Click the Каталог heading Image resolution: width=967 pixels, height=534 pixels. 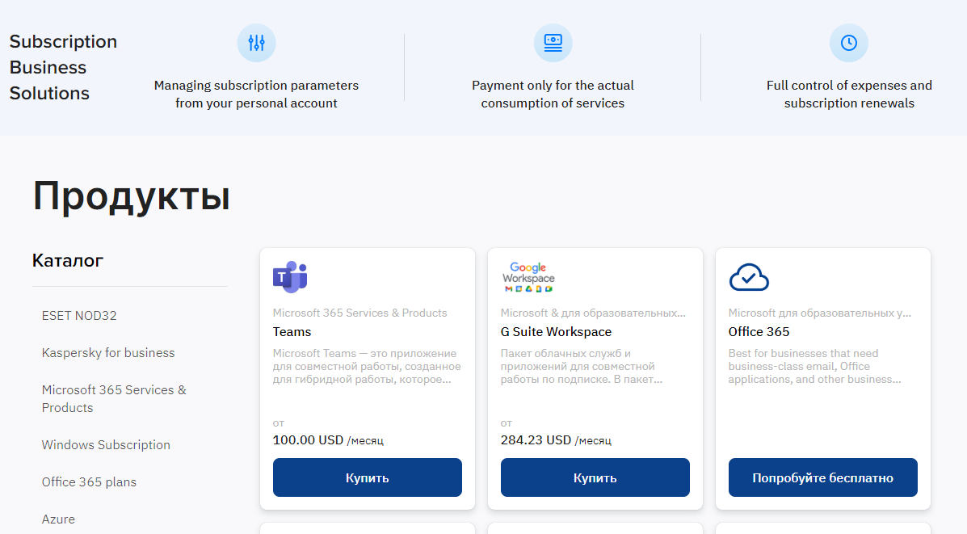click(x=68, y=260)
